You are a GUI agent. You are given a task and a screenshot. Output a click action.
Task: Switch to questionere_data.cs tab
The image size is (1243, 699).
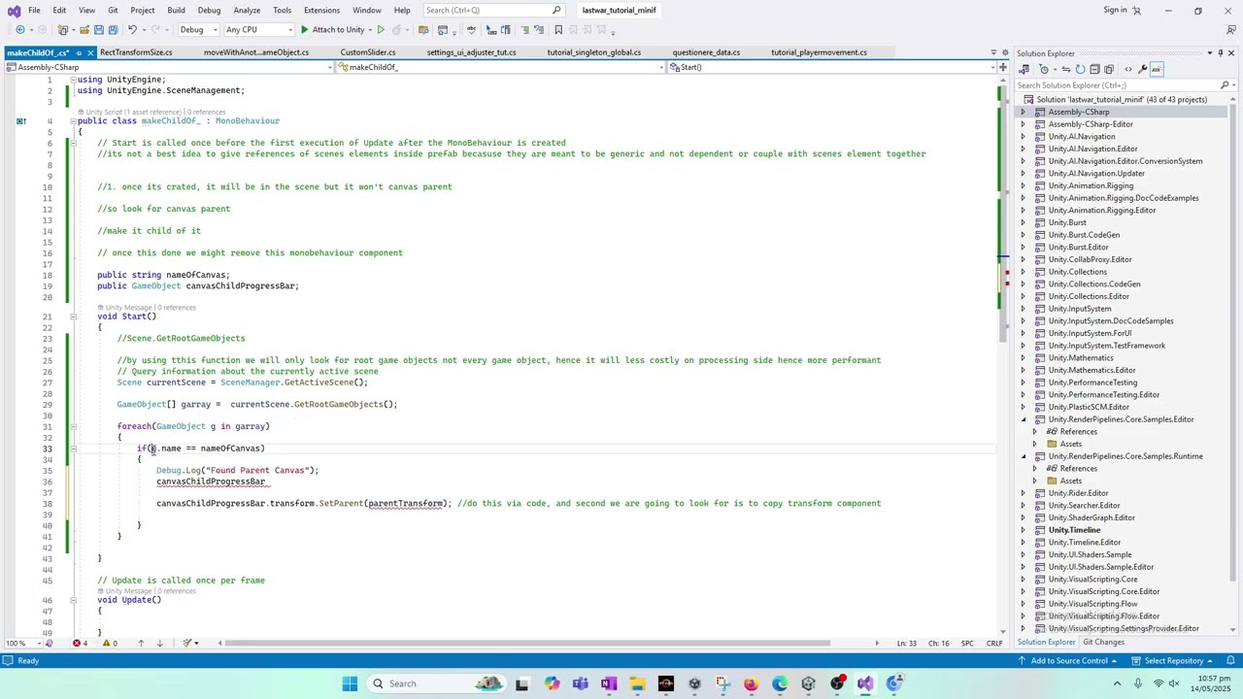[x=706, y=52]
